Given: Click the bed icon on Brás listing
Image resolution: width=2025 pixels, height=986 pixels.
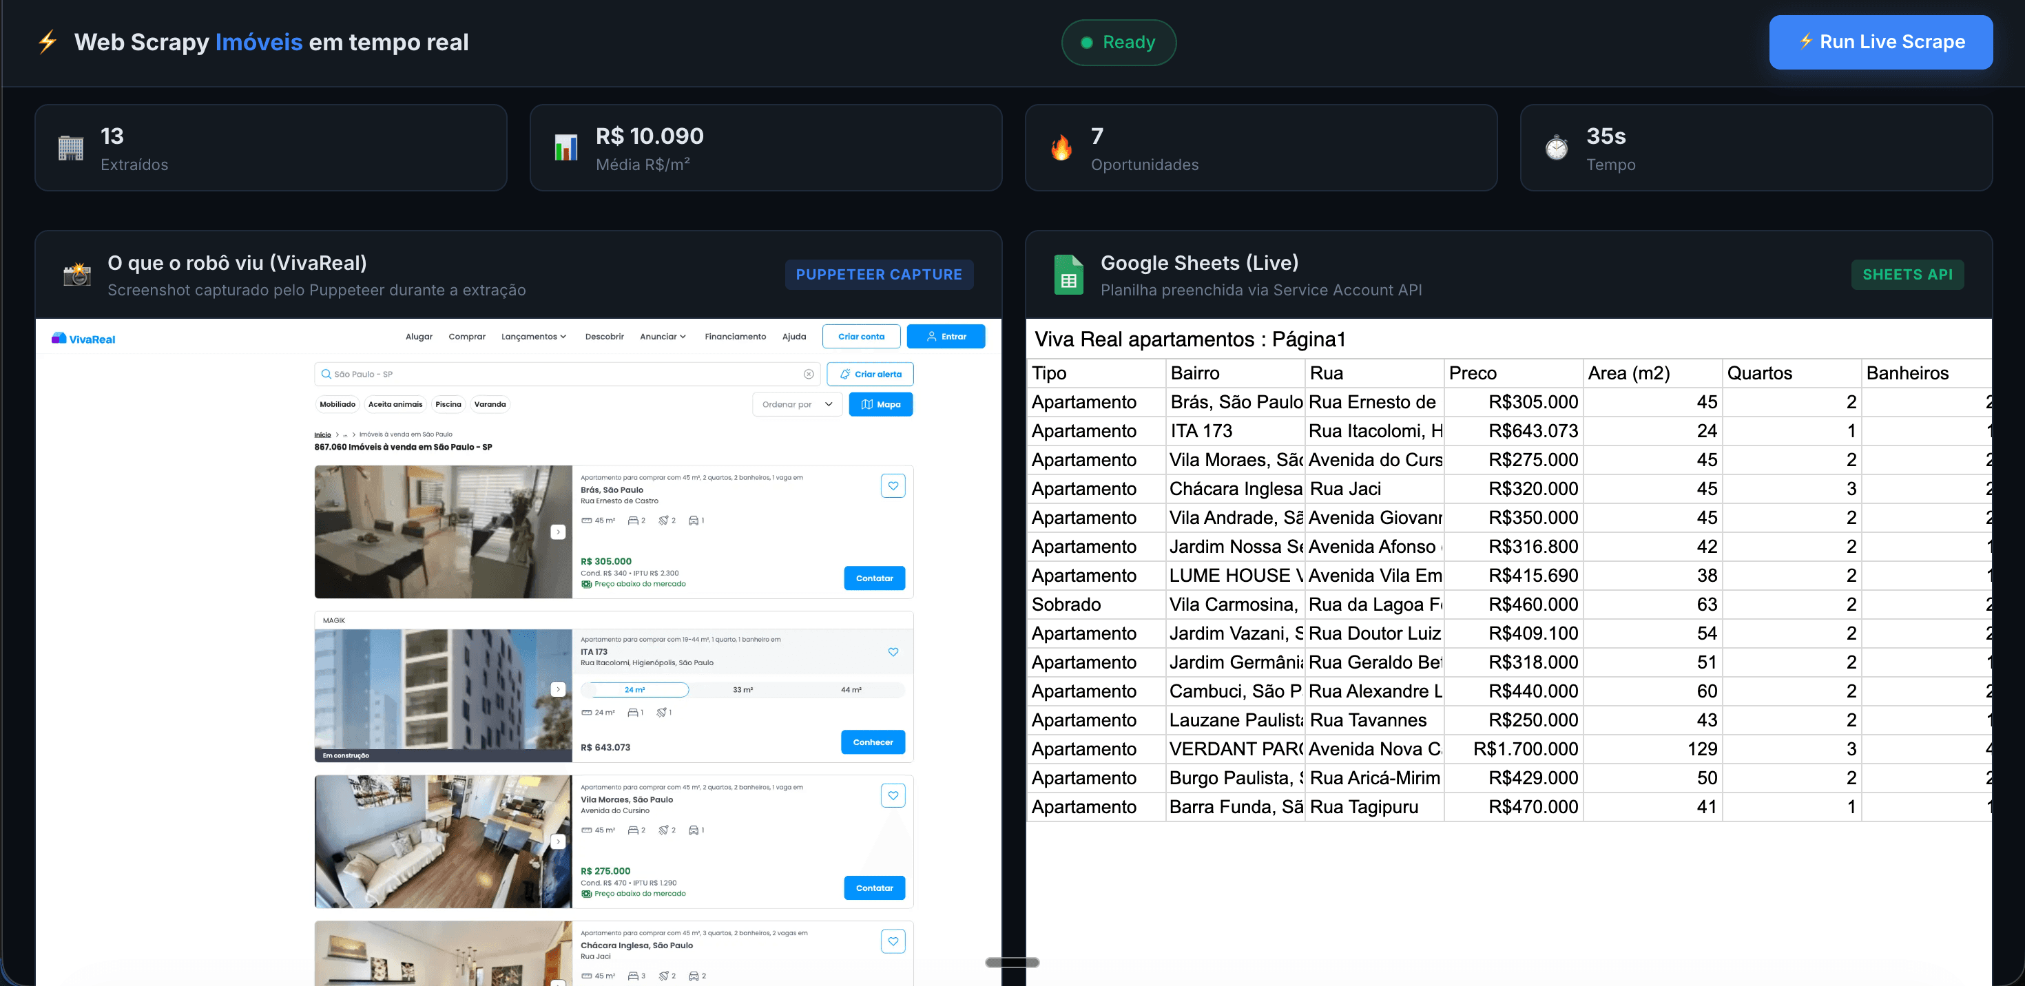Looking at the screenshot, I should pyautogui.click(x=633, y=520).
